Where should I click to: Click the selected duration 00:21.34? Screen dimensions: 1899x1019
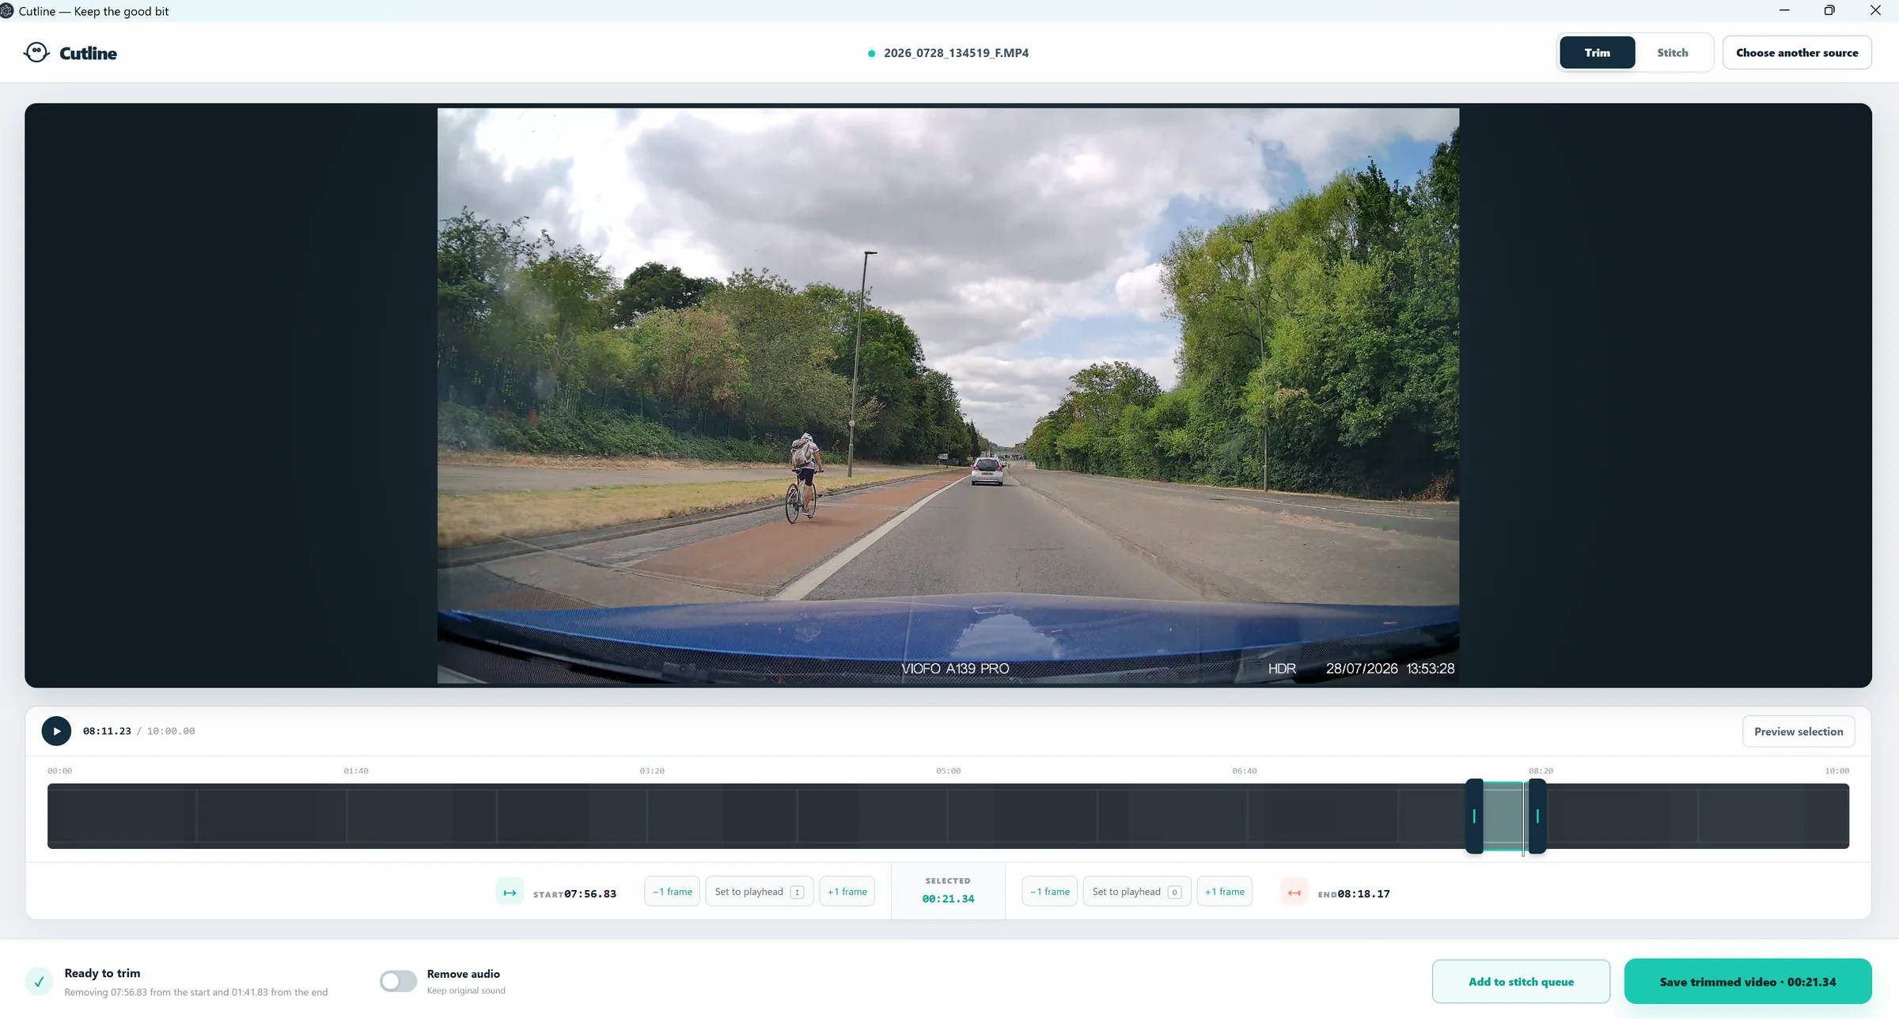948,899
